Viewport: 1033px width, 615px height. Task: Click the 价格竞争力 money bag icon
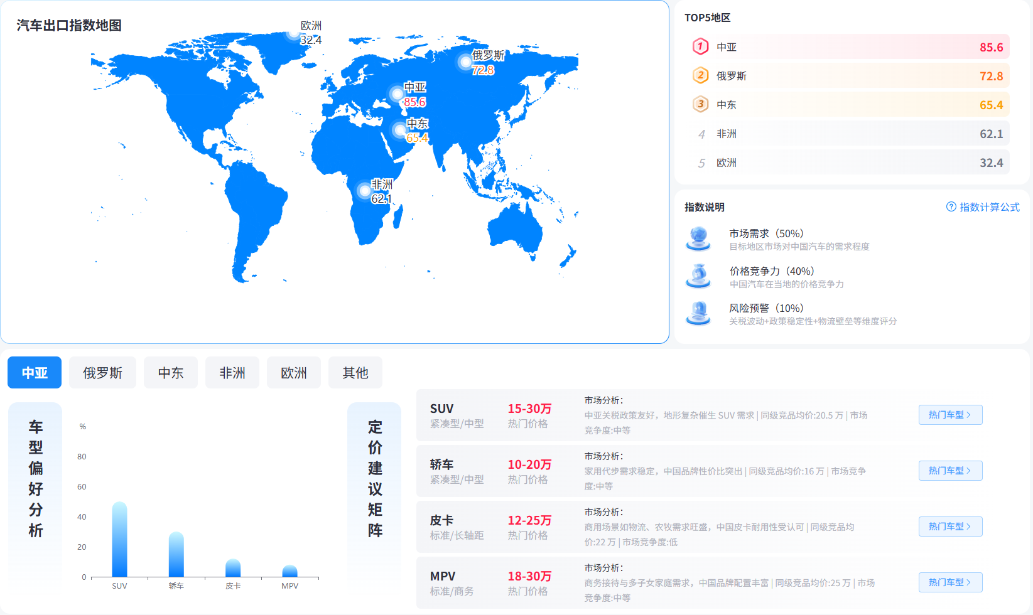point(698,277)
